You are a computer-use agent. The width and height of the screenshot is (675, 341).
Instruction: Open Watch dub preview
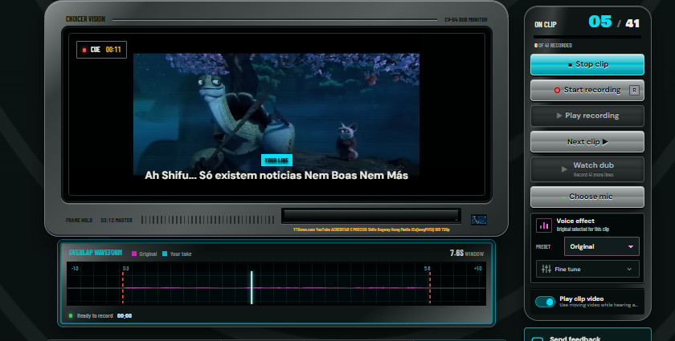[587, 169]
